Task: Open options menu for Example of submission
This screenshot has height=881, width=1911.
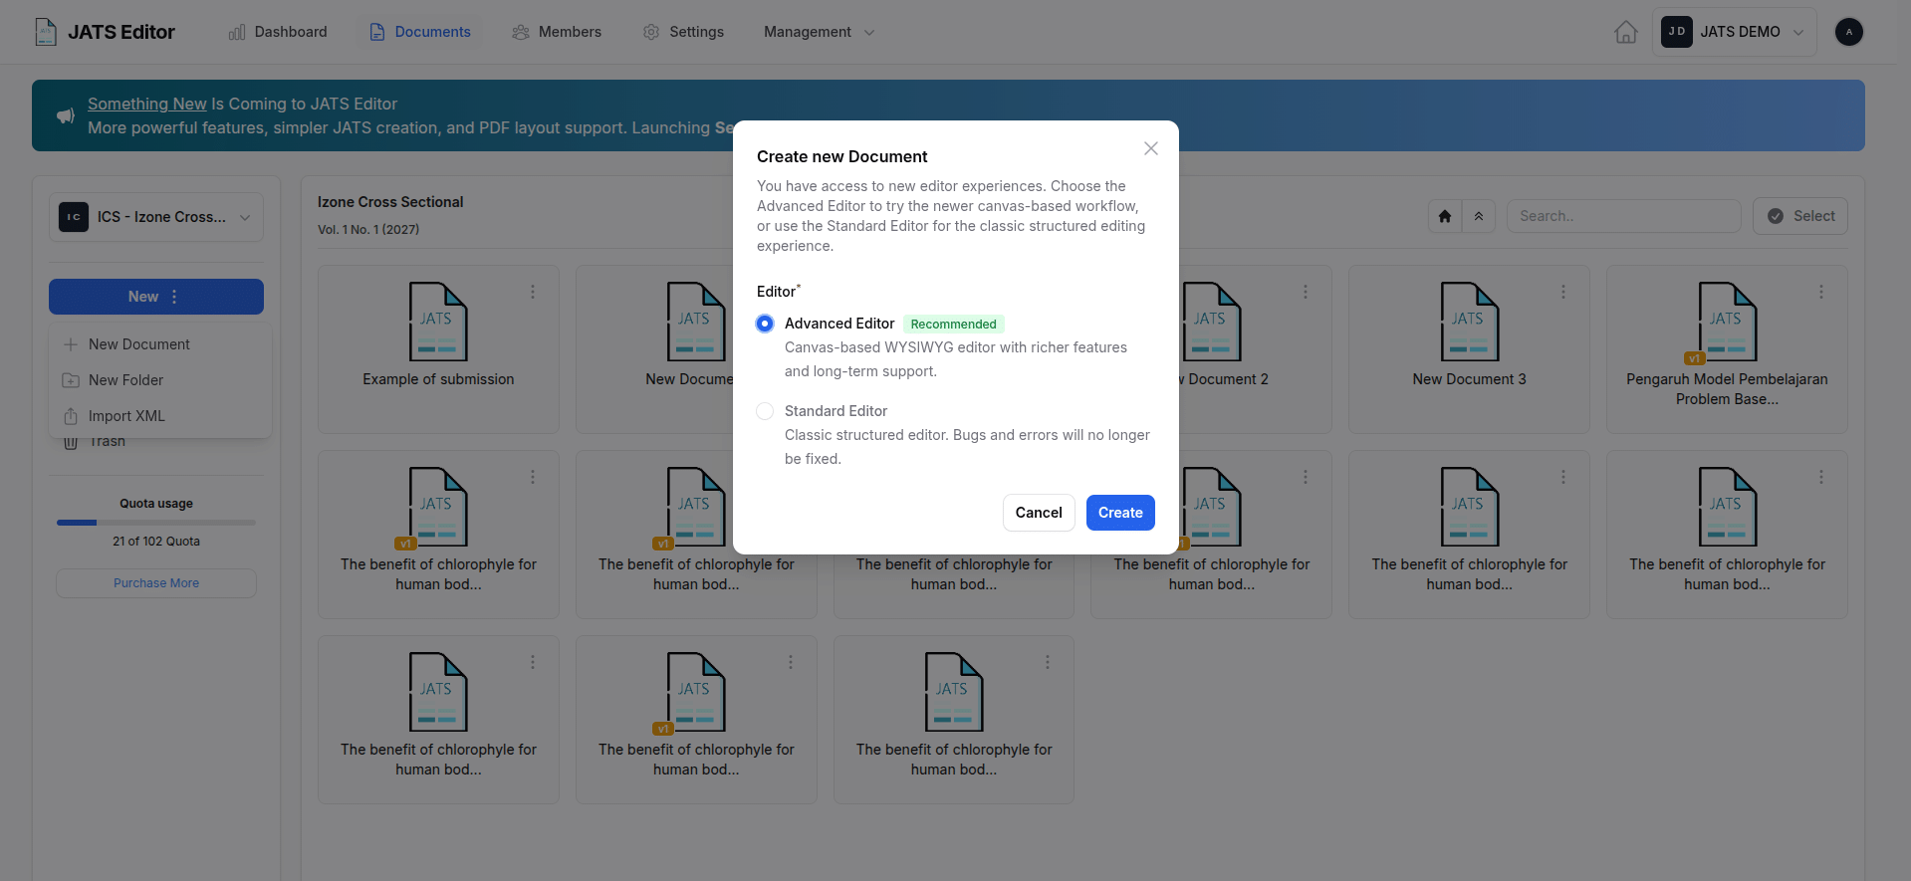Action: tap(533, 292)
